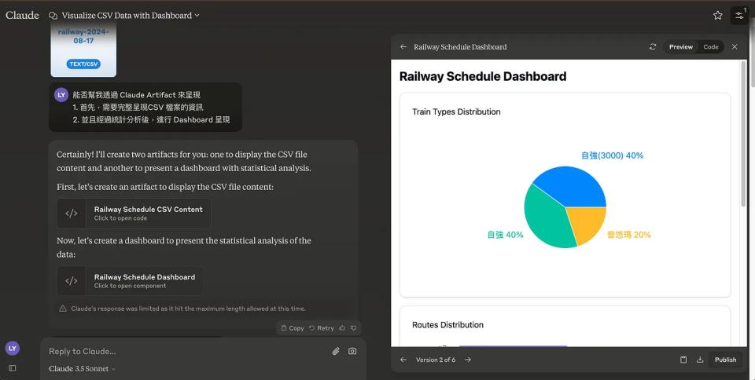This screenshot has height=380, width=755.
Task: Switch artifact view to Preview
Action: point(680,47)
